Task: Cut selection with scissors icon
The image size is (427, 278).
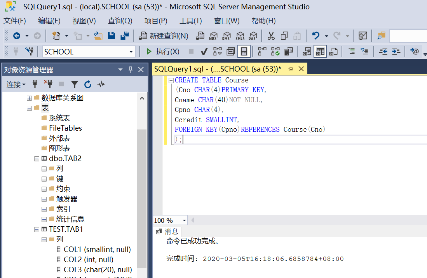Action: click(271, 36)
